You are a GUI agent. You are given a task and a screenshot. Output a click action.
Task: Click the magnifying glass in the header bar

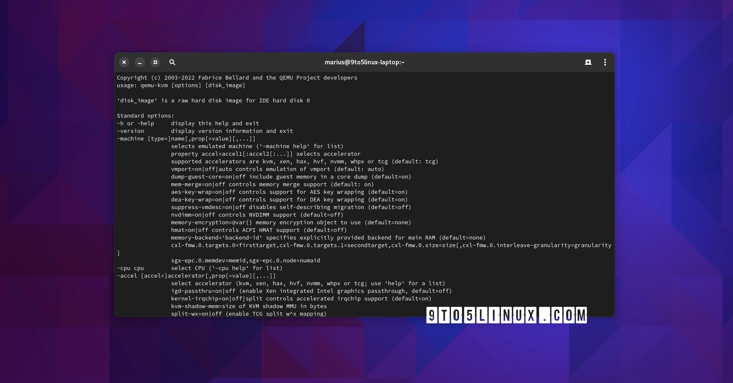(172, 62)
